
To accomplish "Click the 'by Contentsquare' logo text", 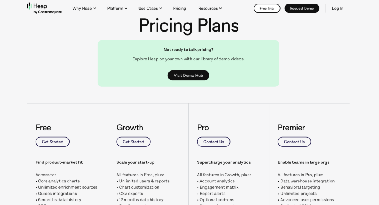I will (47, 12).
